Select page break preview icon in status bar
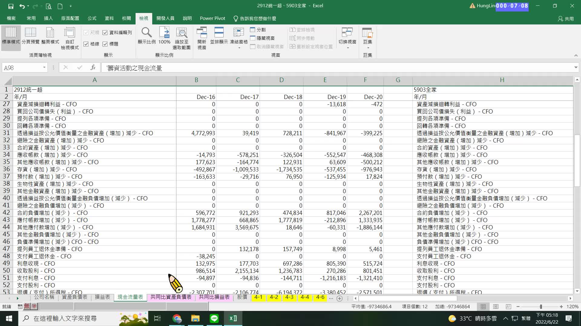 click(508, 306)
